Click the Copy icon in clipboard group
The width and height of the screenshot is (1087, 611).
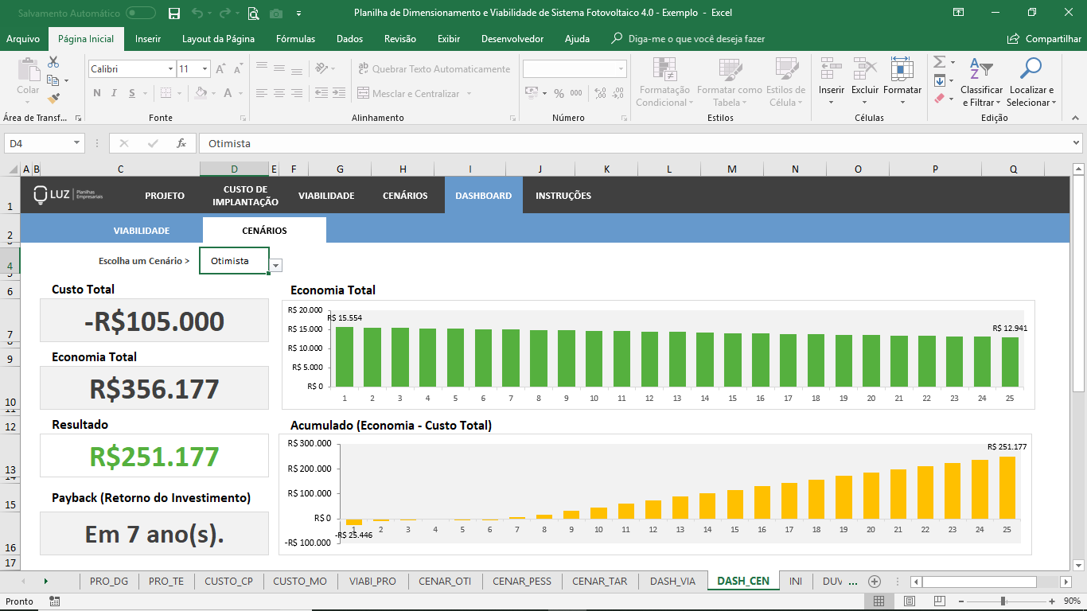[53, 80]
